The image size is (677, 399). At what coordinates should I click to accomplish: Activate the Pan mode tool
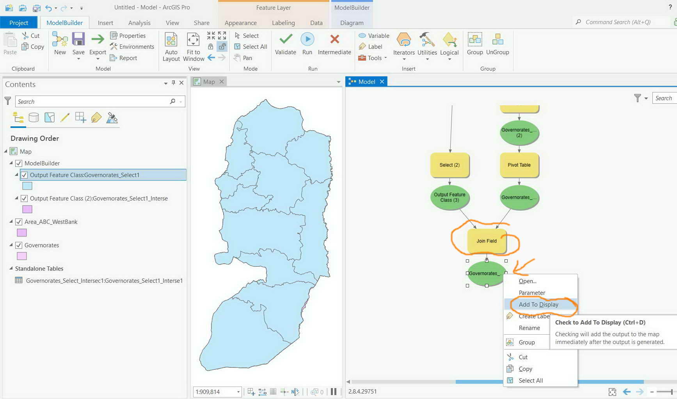click(x=243, y=58)
